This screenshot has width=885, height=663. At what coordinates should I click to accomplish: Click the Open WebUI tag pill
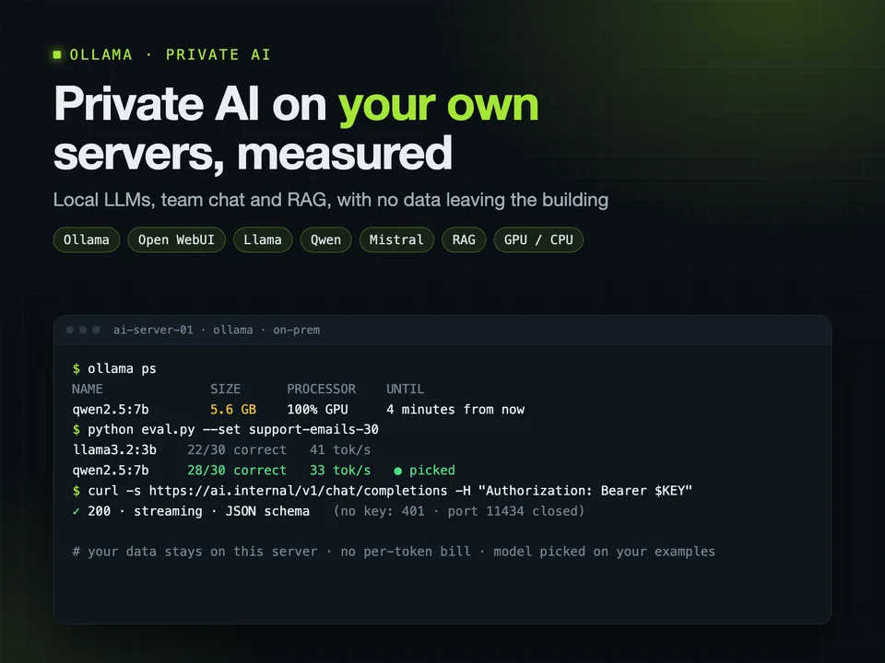click(176, 239)
